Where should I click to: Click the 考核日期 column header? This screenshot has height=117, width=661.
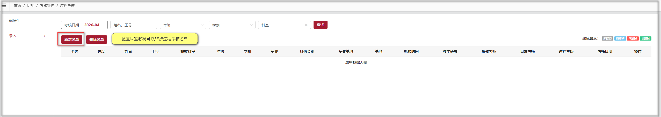tap(605, 51)
